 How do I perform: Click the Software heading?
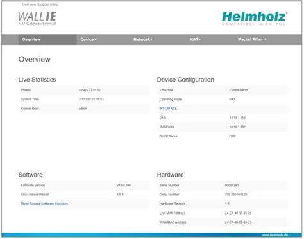[31, 175]
